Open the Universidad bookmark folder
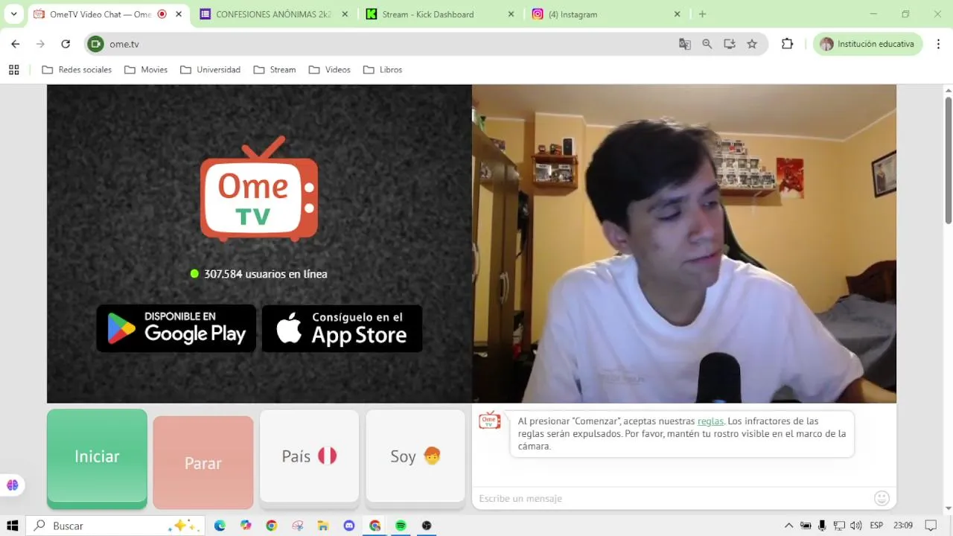Image resolution: width=953 pixels, height=536 pixels. [x=209, y=70]
